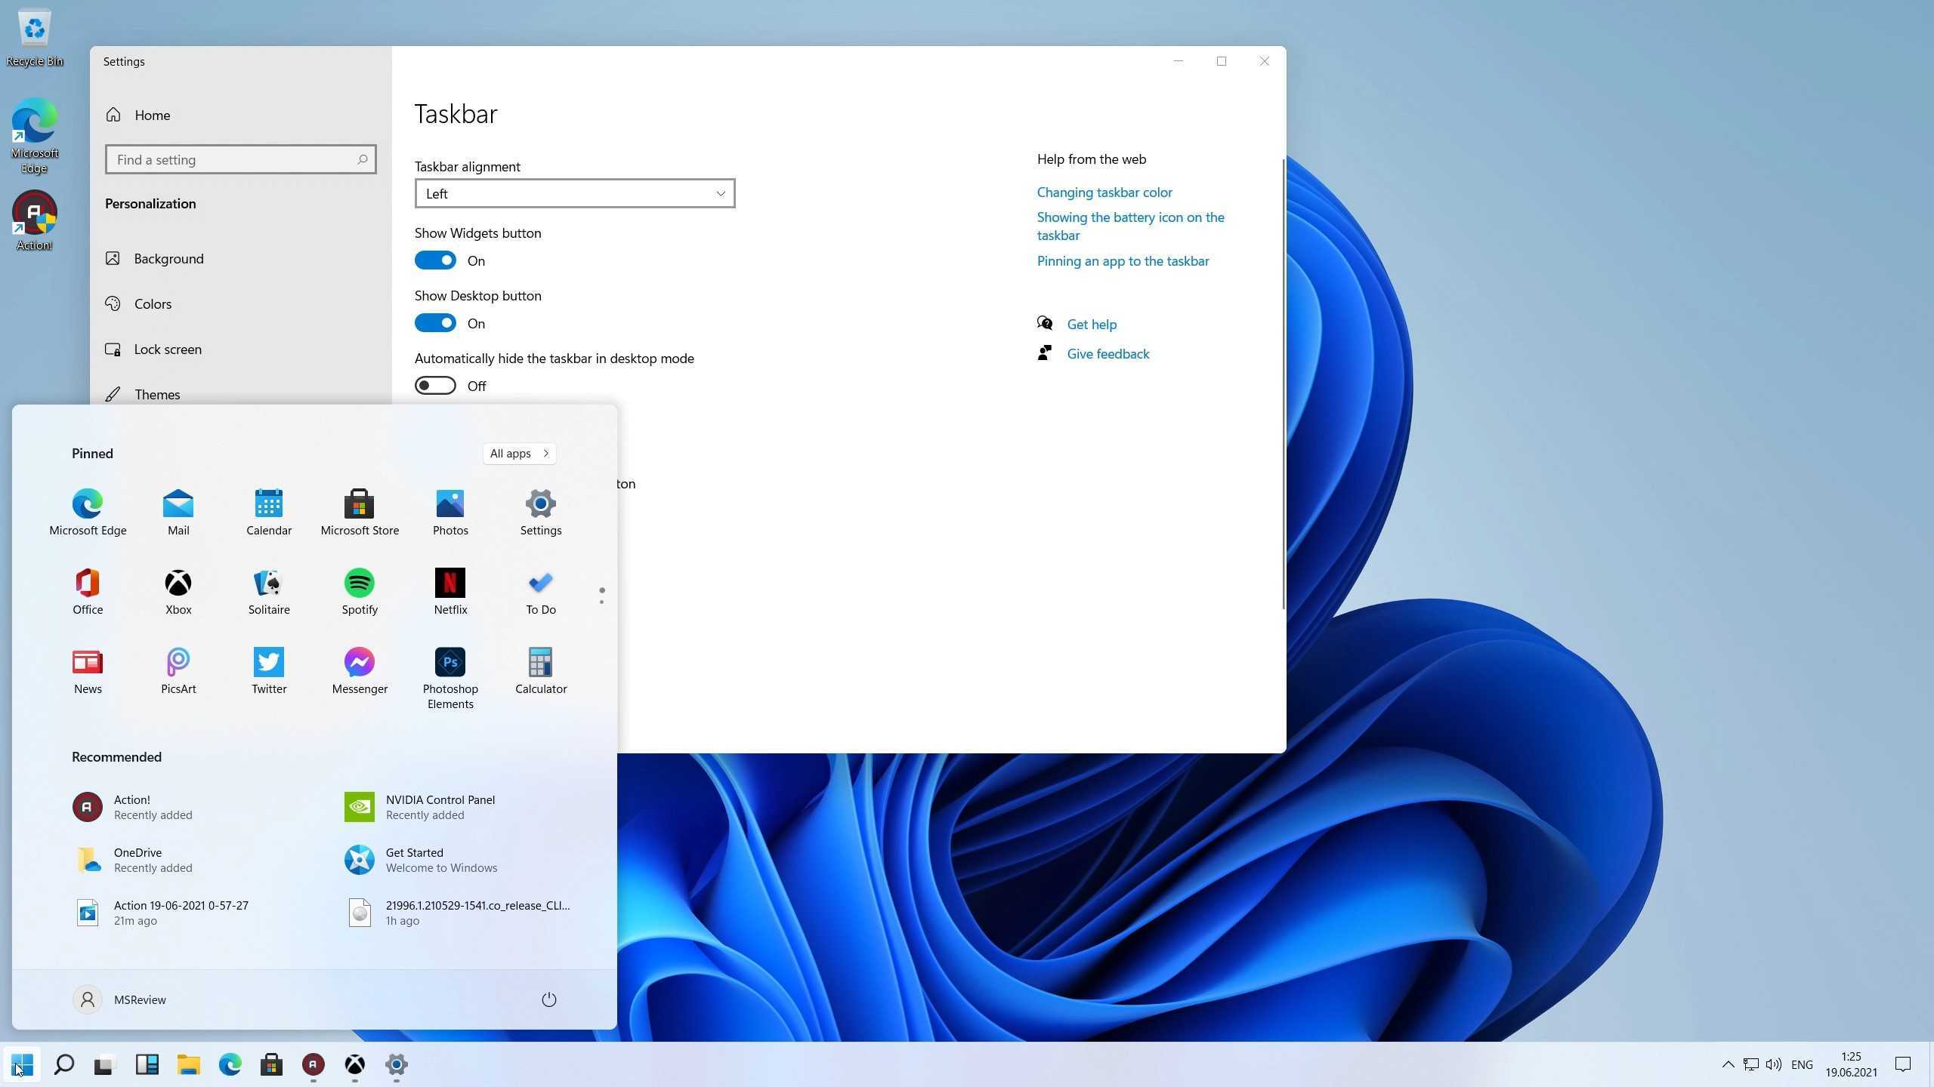Select Themes under Personalization menu

point(156,394)
